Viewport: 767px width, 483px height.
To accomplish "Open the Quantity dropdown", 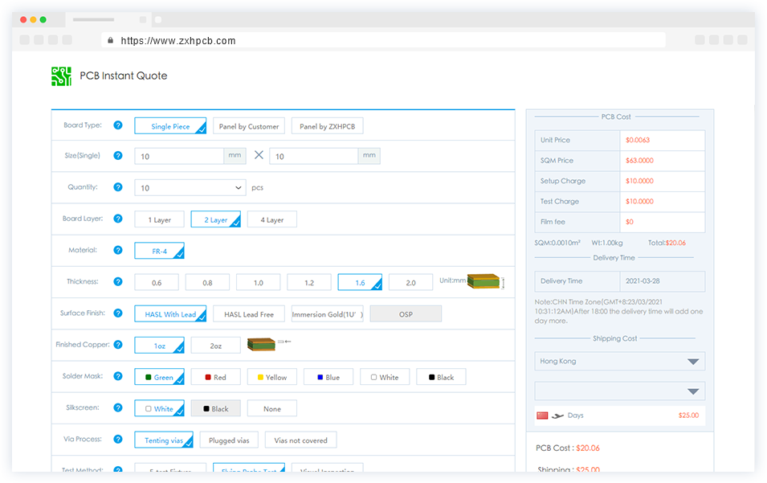I will point(190,187).
